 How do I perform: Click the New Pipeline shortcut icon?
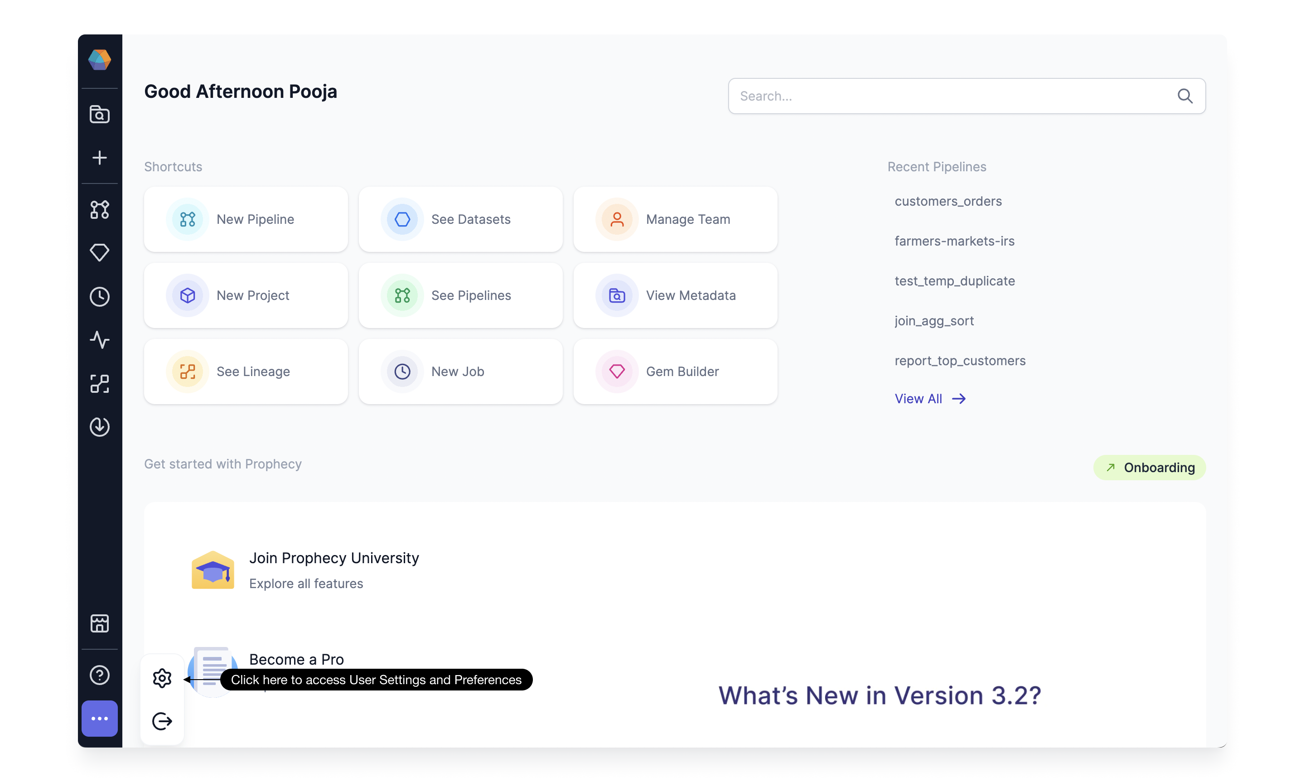pyautogui.click(x=186, y=219)
